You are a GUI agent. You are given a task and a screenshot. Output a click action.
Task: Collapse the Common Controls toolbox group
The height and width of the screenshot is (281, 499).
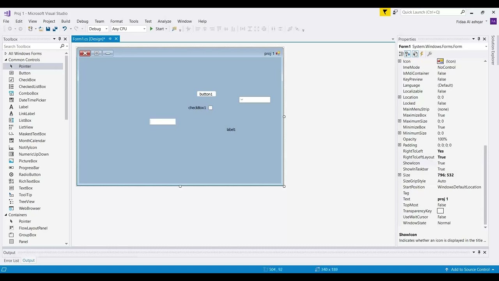click(x=5, y=60)
